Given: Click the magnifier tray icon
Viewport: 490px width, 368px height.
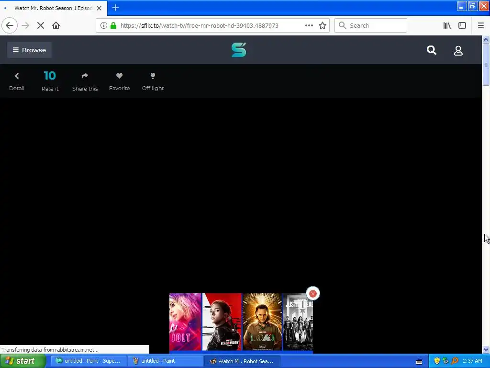Looking at the screenshot, I should tap(455, 361).
